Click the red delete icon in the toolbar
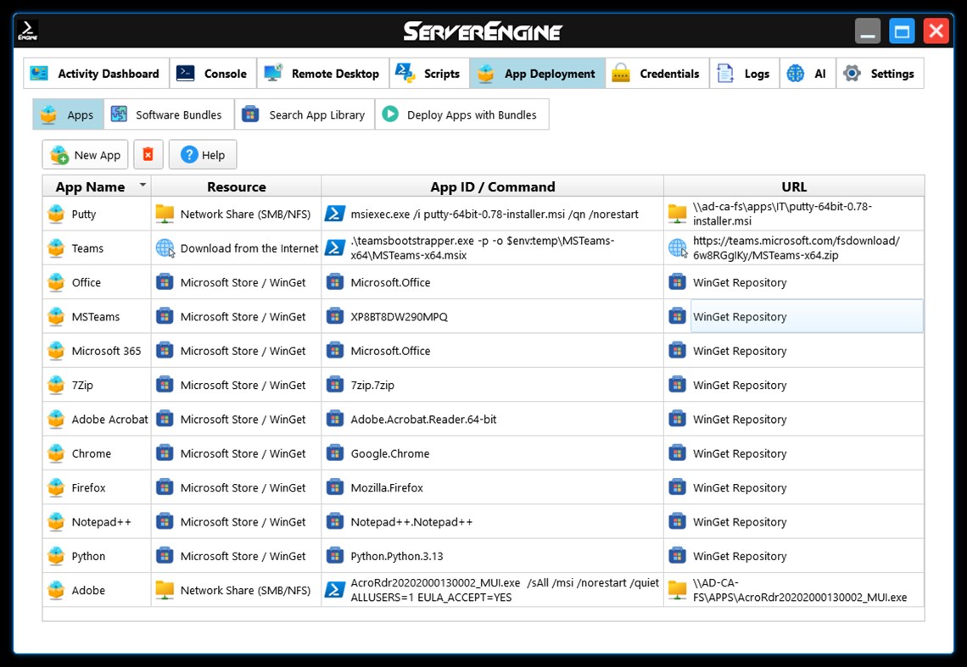Screen dimensions: 967x667 pos(148,154)
